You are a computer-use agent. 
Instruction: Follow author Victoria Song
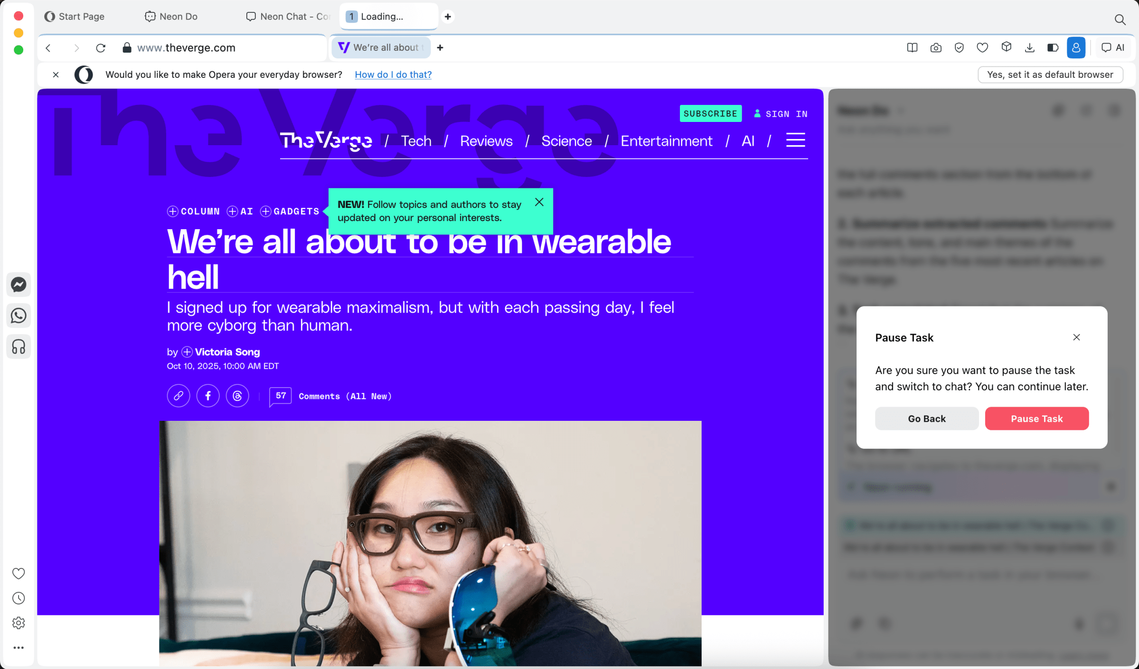pyautogui.click(x=187, y=352)
